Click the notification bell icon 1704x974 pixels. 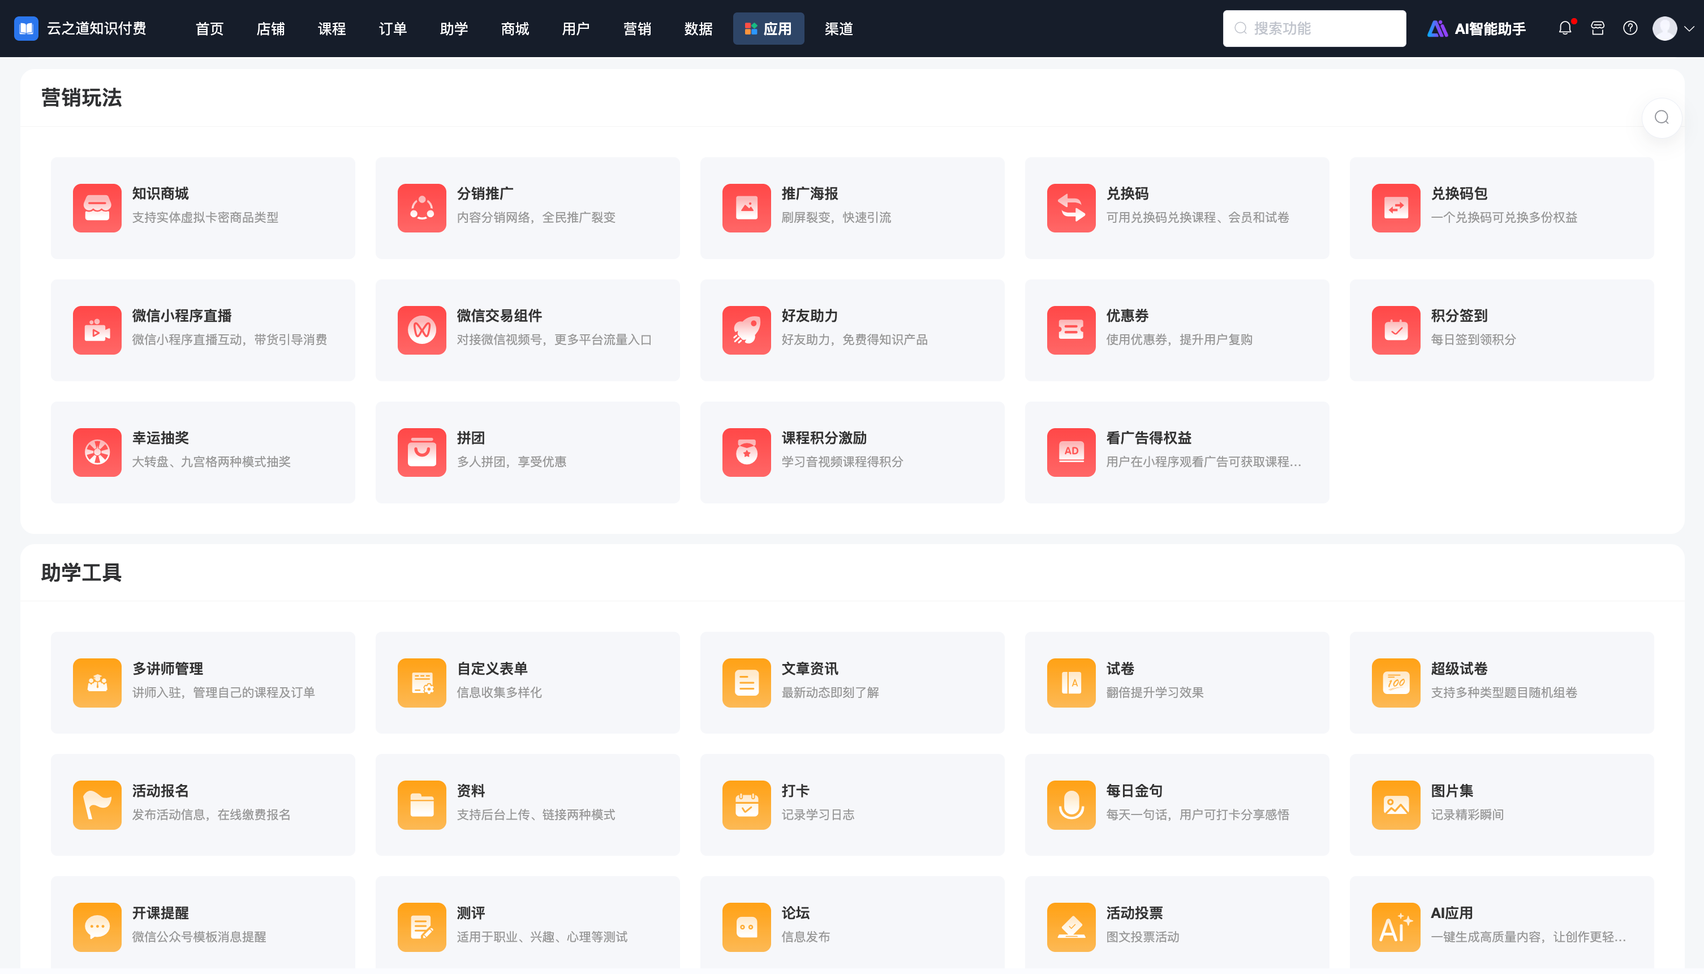coord(1565,28)
